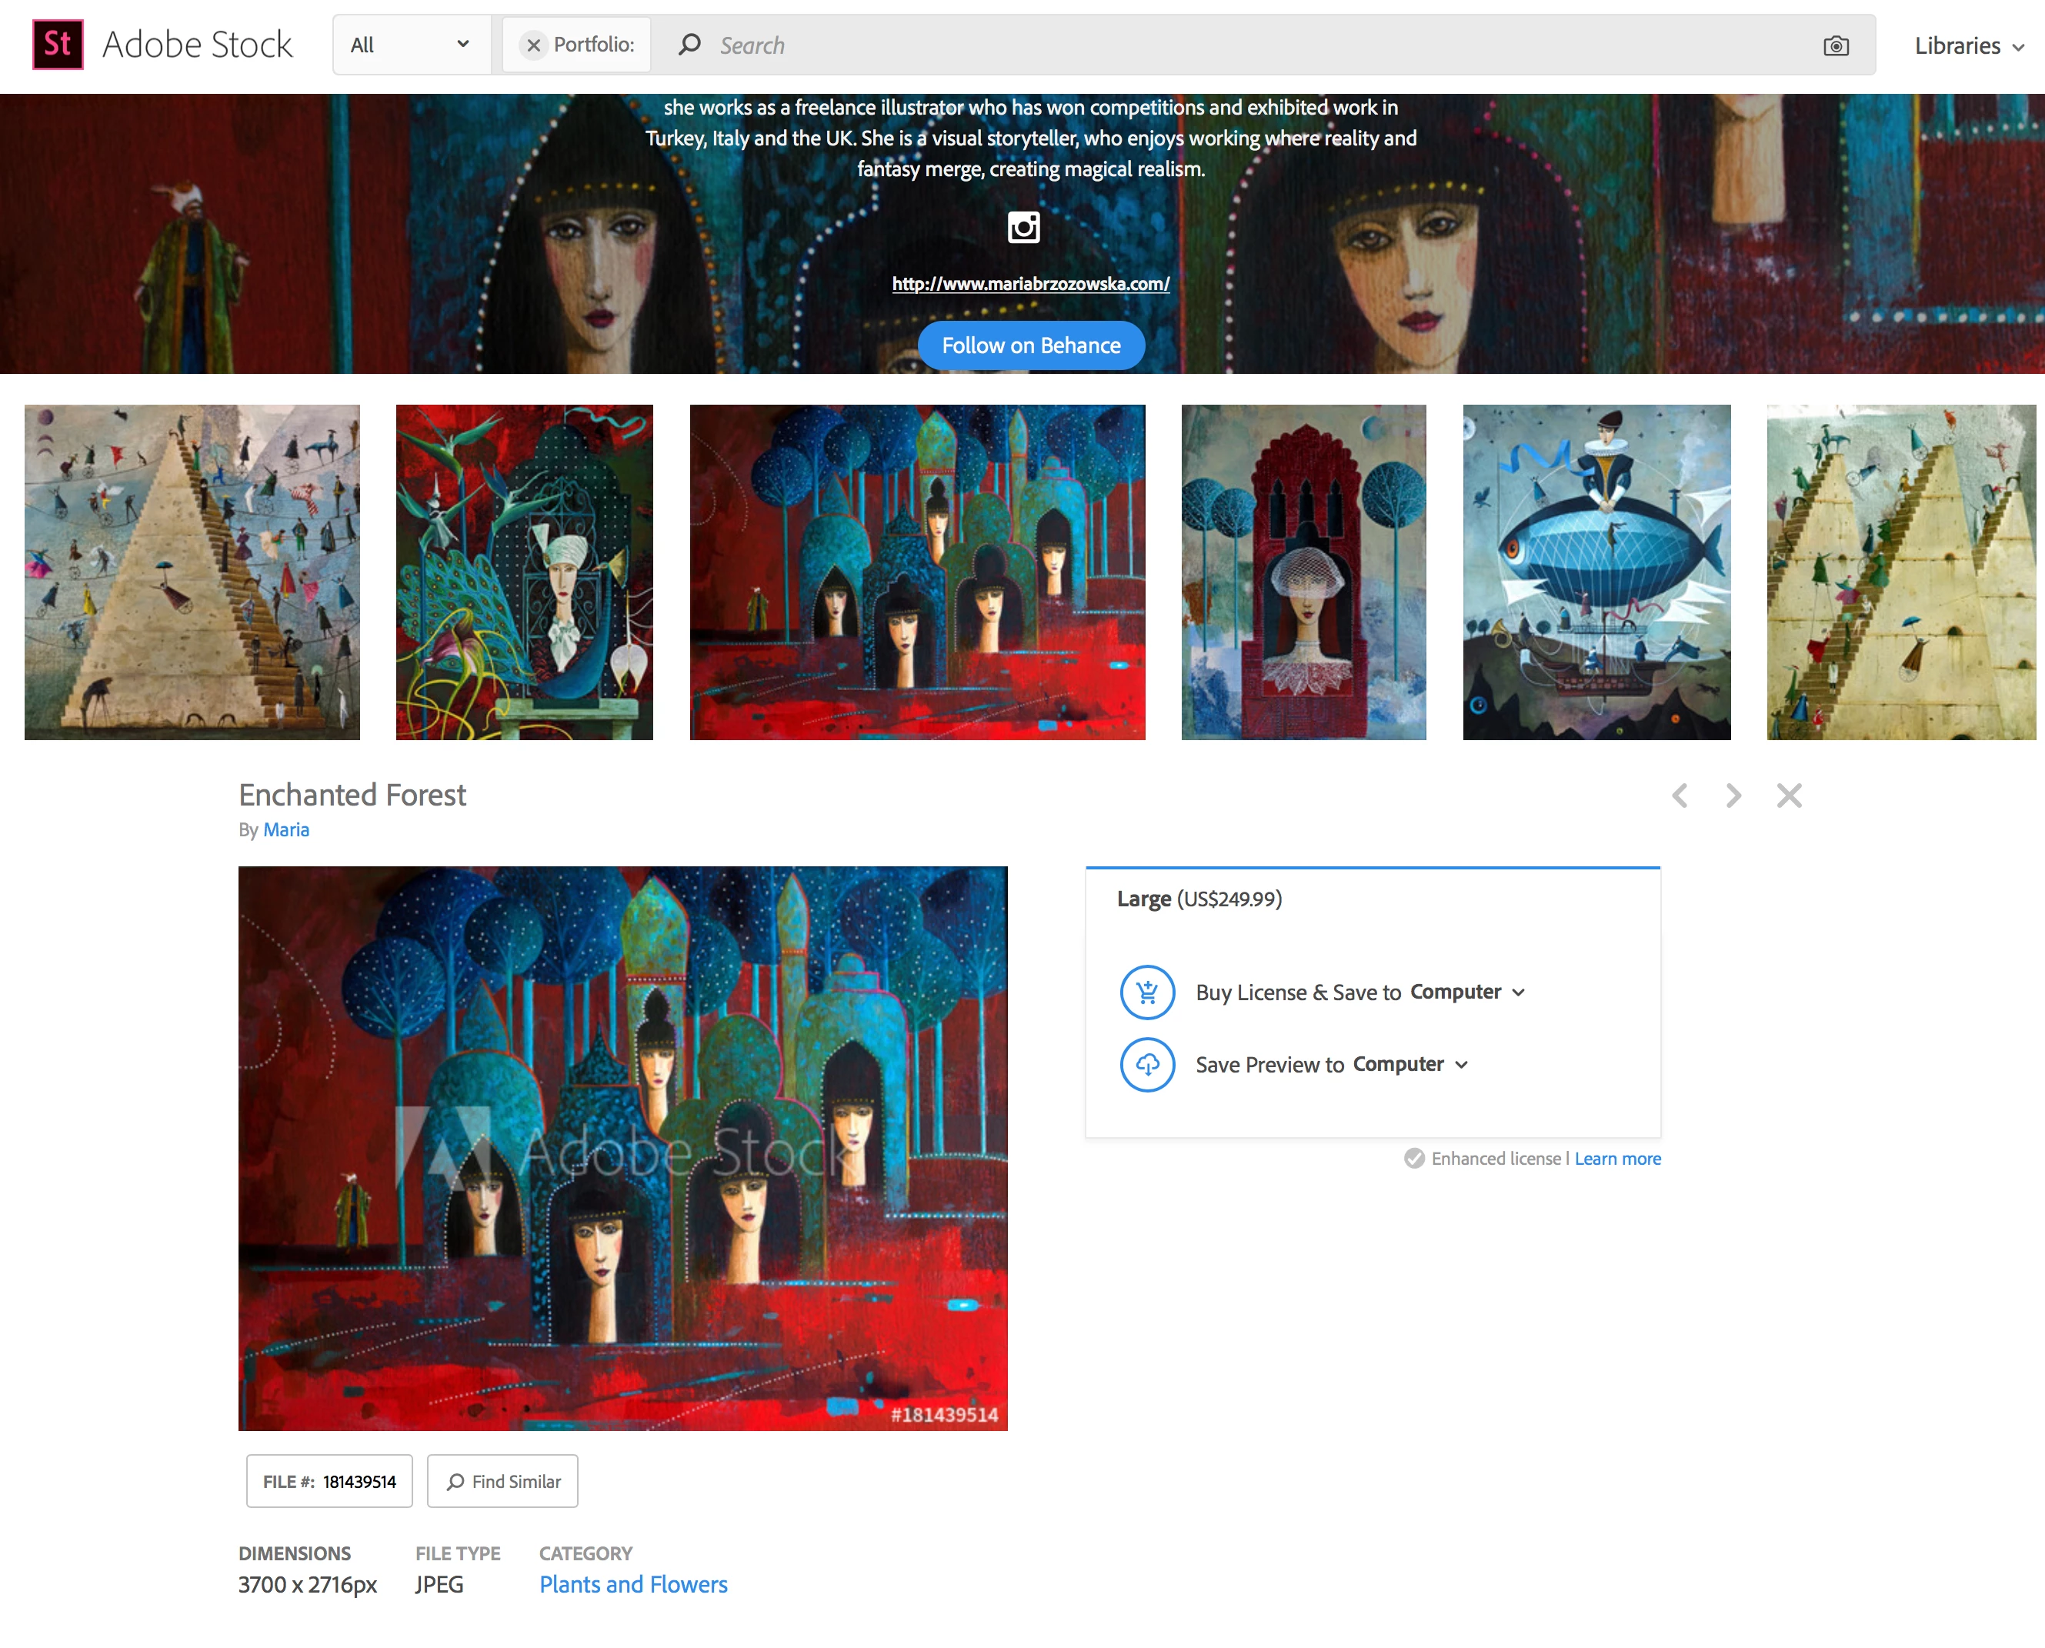This screenshot has width=2045, height=1648.
Task: Expand the Libraries menu
Action: [x=1968, y=45]
